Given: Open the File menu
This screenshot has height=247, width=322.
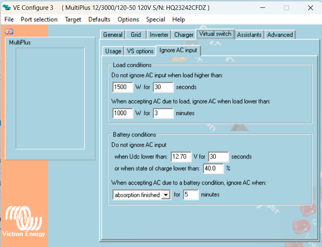Looking at the screenshot, I should tap(9, 19).
